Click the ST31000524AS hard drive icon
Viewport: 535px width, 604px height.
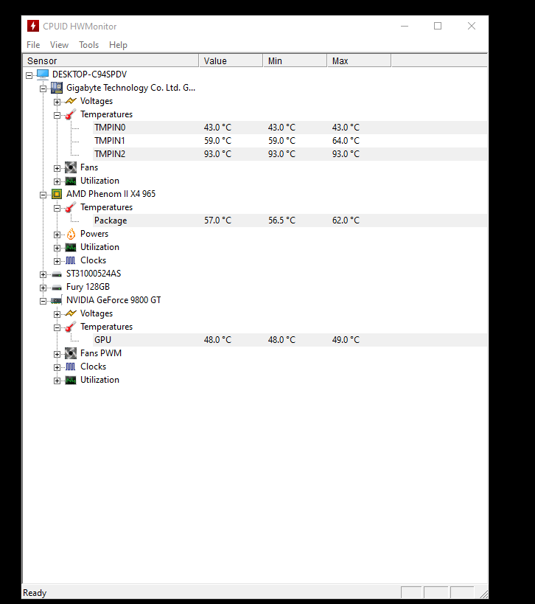point(57,274)
